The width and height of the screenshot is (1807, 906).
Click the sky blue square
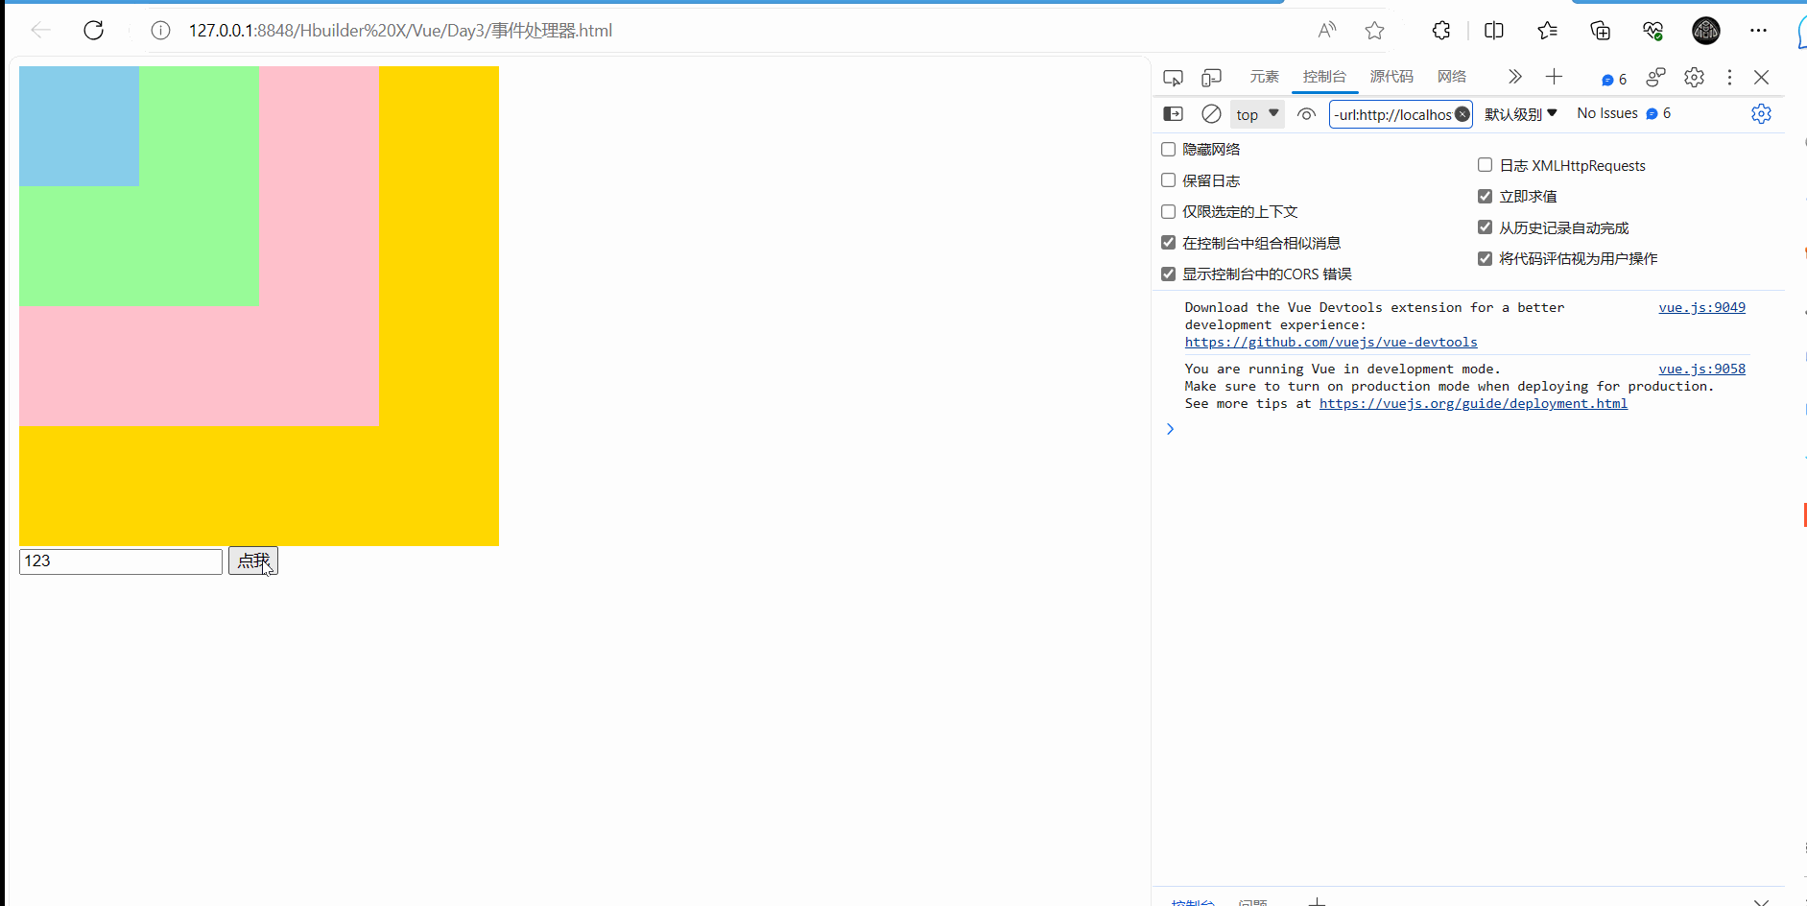(79, 126)
